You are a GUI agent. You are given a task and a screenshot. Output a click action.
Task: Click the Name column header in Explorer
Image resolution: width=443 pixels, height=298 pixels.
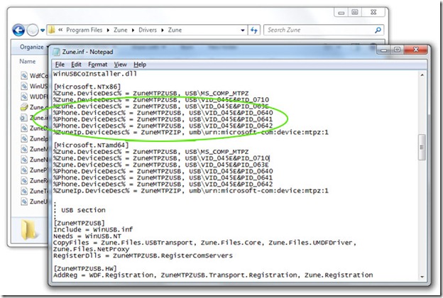point(28,61)
